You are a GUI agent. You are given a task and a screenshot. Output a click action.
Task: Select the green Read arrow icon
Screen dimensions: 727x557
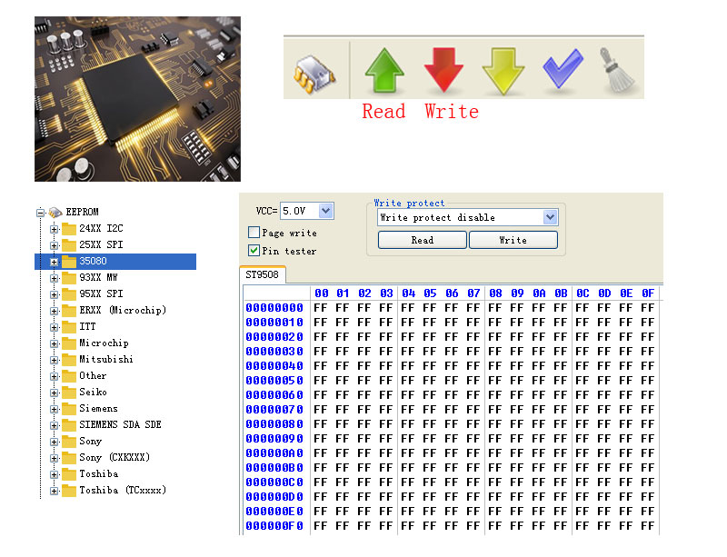(383, 70)
